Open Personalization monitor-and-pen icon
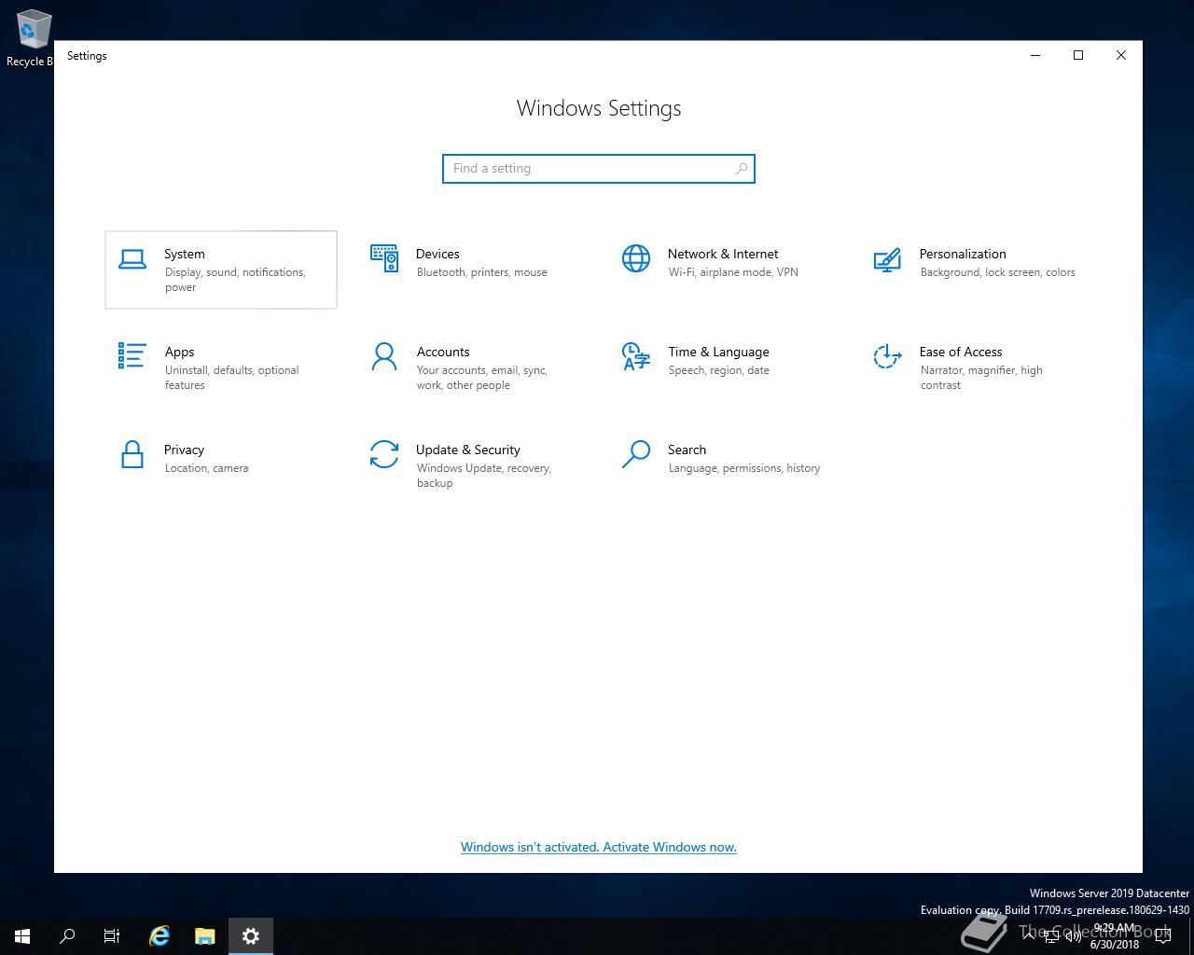 point(887,259)
